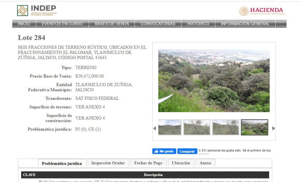The height and width of the screenshot is (182, 302).
Task: Open the Fechas de Pago tab
Action: (x=148, y=163)
